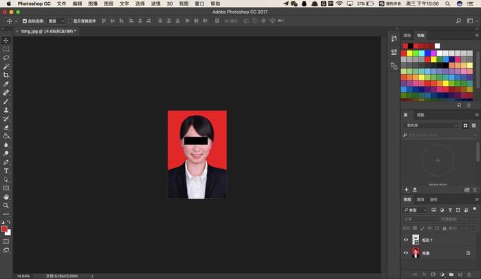Open the Edit Toolbar ellipsis button
This screenshot has width=481, height=279.
[x=5, y=214]
